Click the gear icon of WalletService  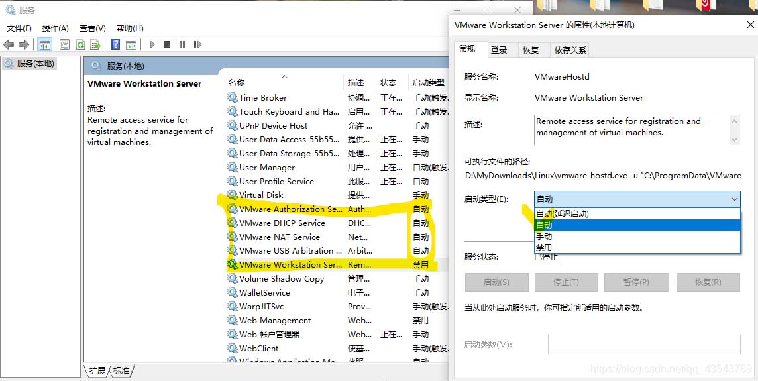click(232, 292)
